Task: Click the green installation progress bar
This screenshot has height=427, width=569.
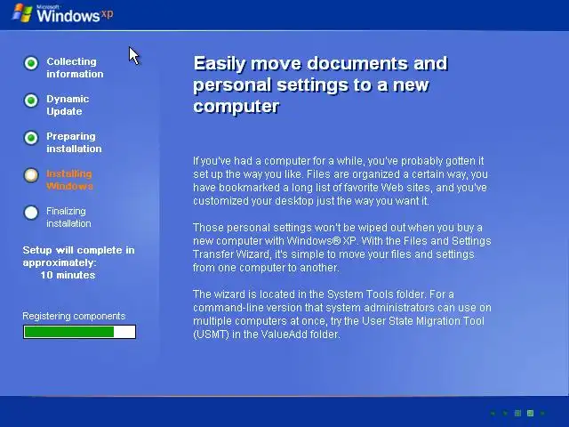Action: pyautogui.click(x=79, y=332)
